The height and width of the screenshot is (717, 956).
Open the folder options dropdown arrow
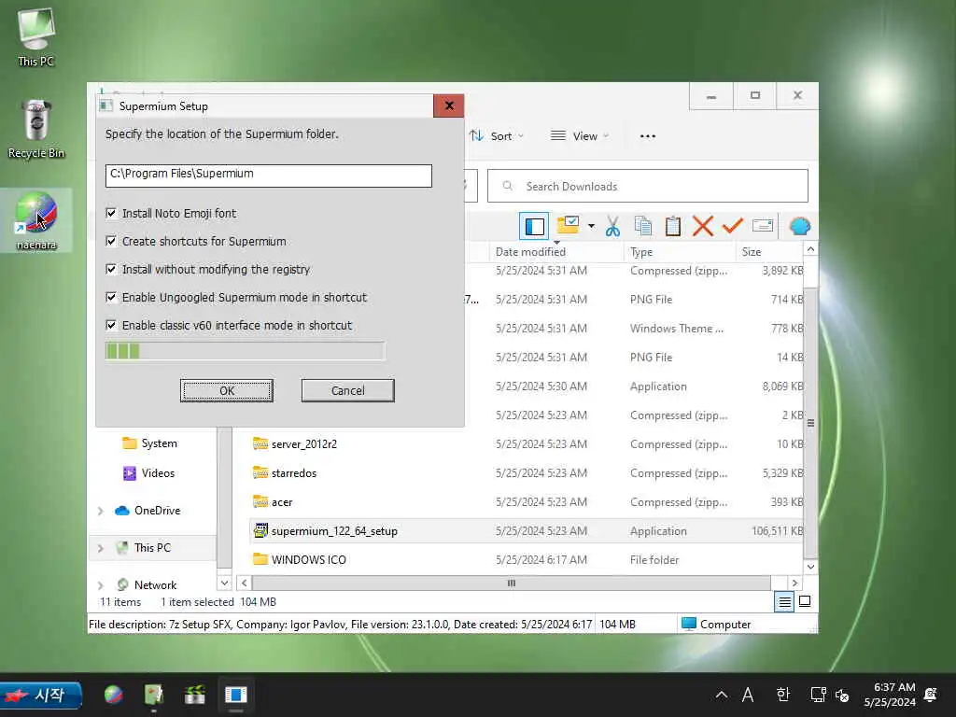[591, 226]
